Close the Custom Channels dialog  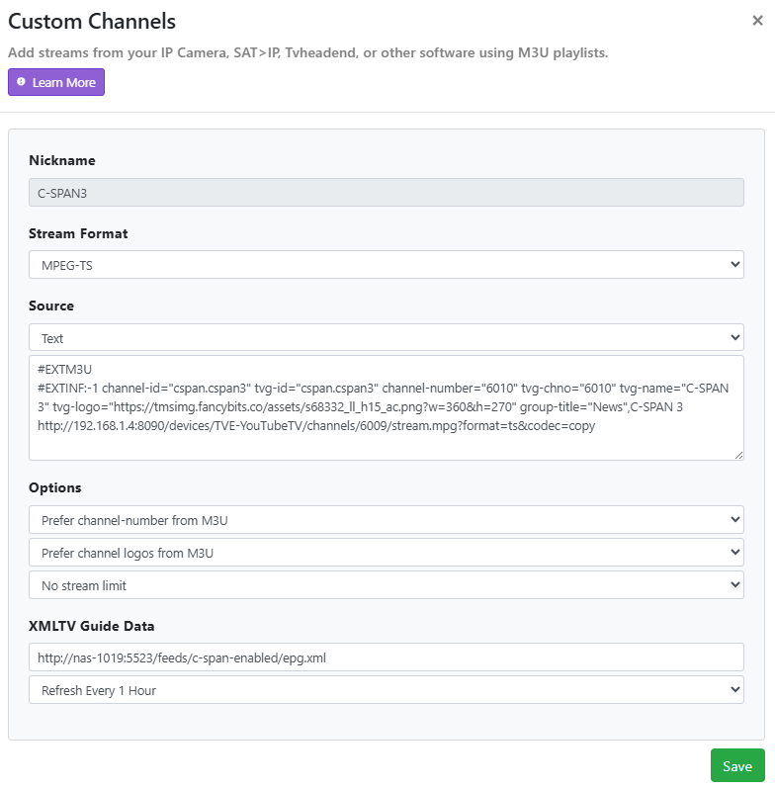click(757, 20)
